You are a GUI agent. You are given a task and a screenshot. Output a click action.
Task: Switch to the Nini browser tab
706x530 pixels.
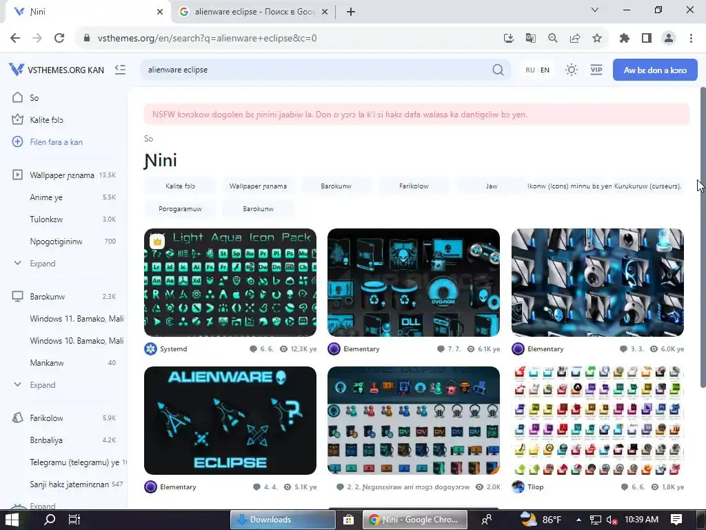88,12
